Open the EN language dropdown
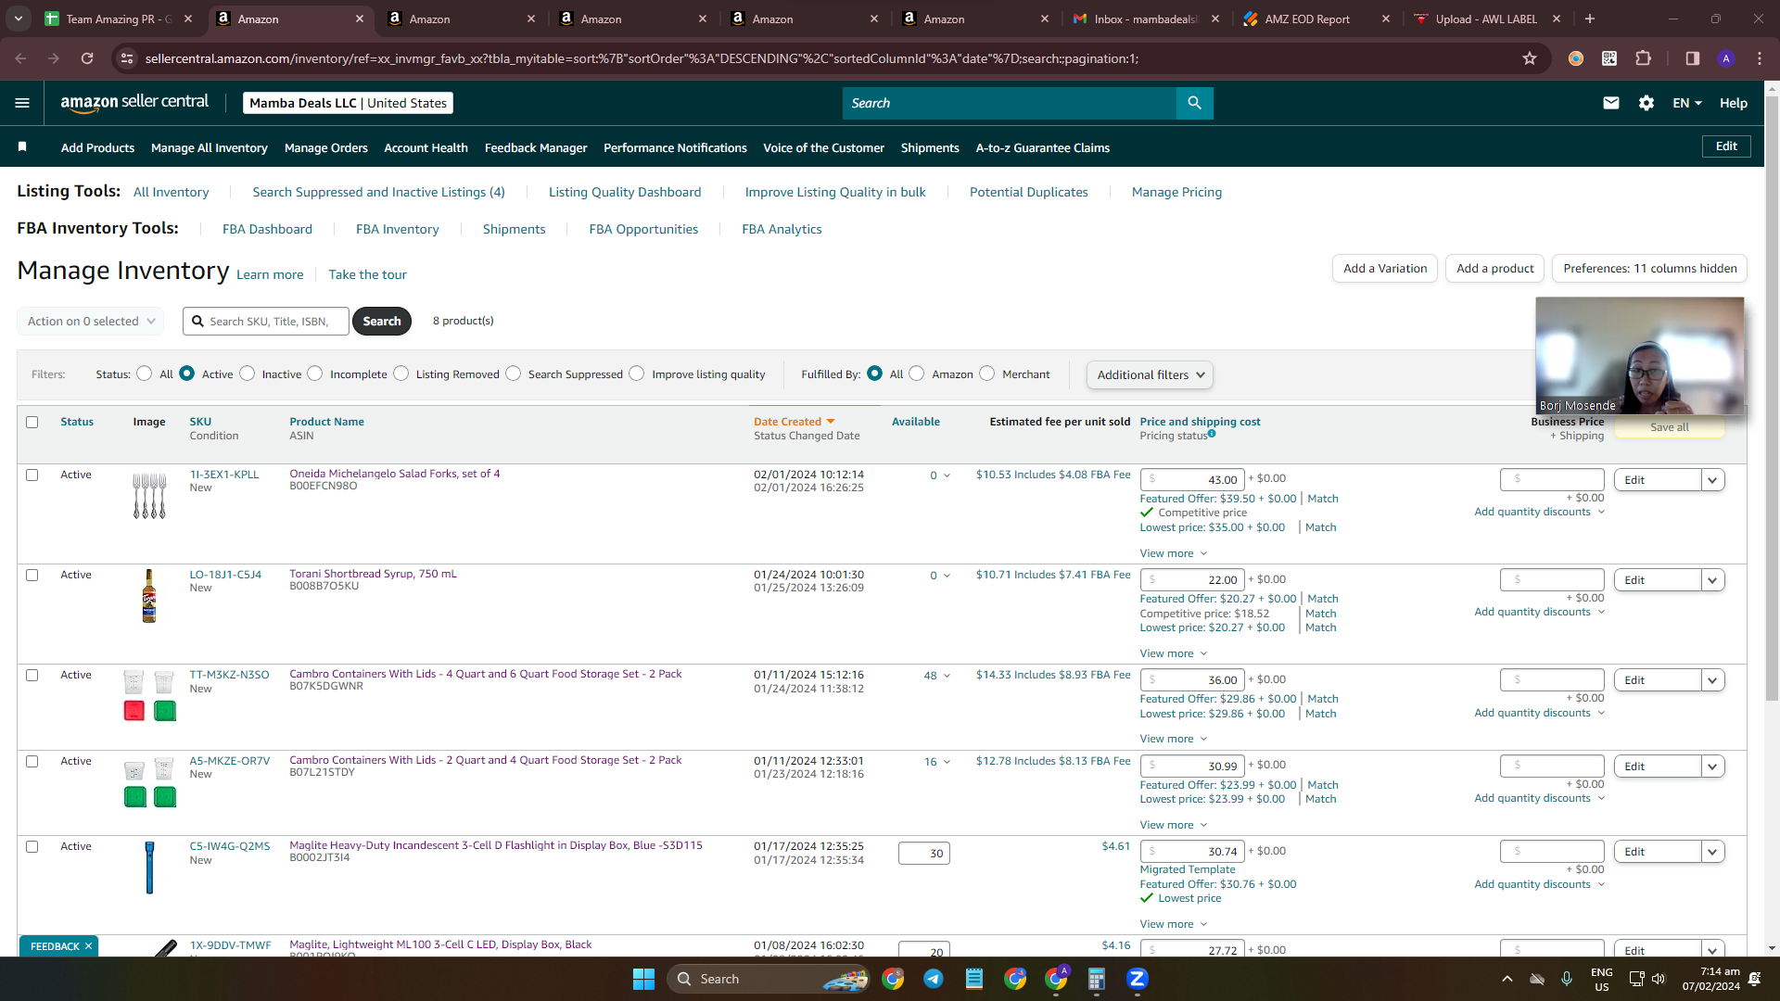The width and height of the screenshot is (1780, 1001). coord(1687,103)
